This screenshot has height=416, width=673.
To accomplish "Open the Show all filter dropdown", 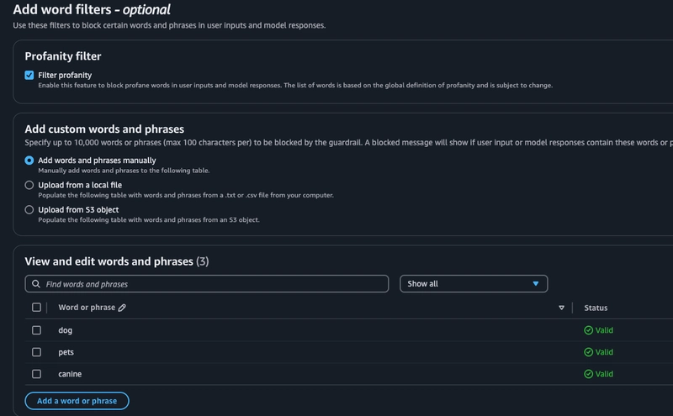I will tap(474, 284).
